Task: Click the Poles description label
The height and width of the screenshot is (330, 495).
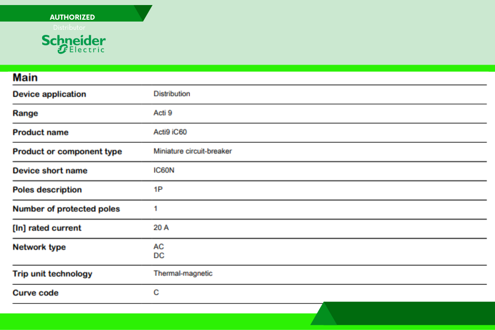Action: click(47, 190)
